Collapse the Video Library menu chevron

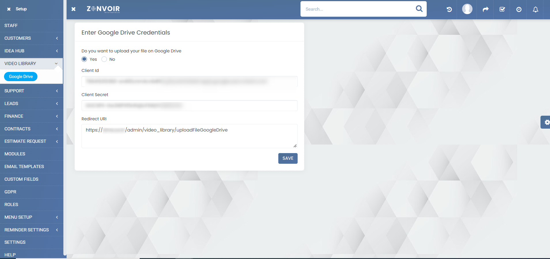(56, 64)
